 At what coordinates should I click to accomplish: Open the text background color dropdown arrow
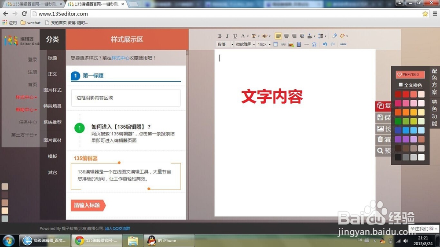pyautogui.click(x=259, y=36)
